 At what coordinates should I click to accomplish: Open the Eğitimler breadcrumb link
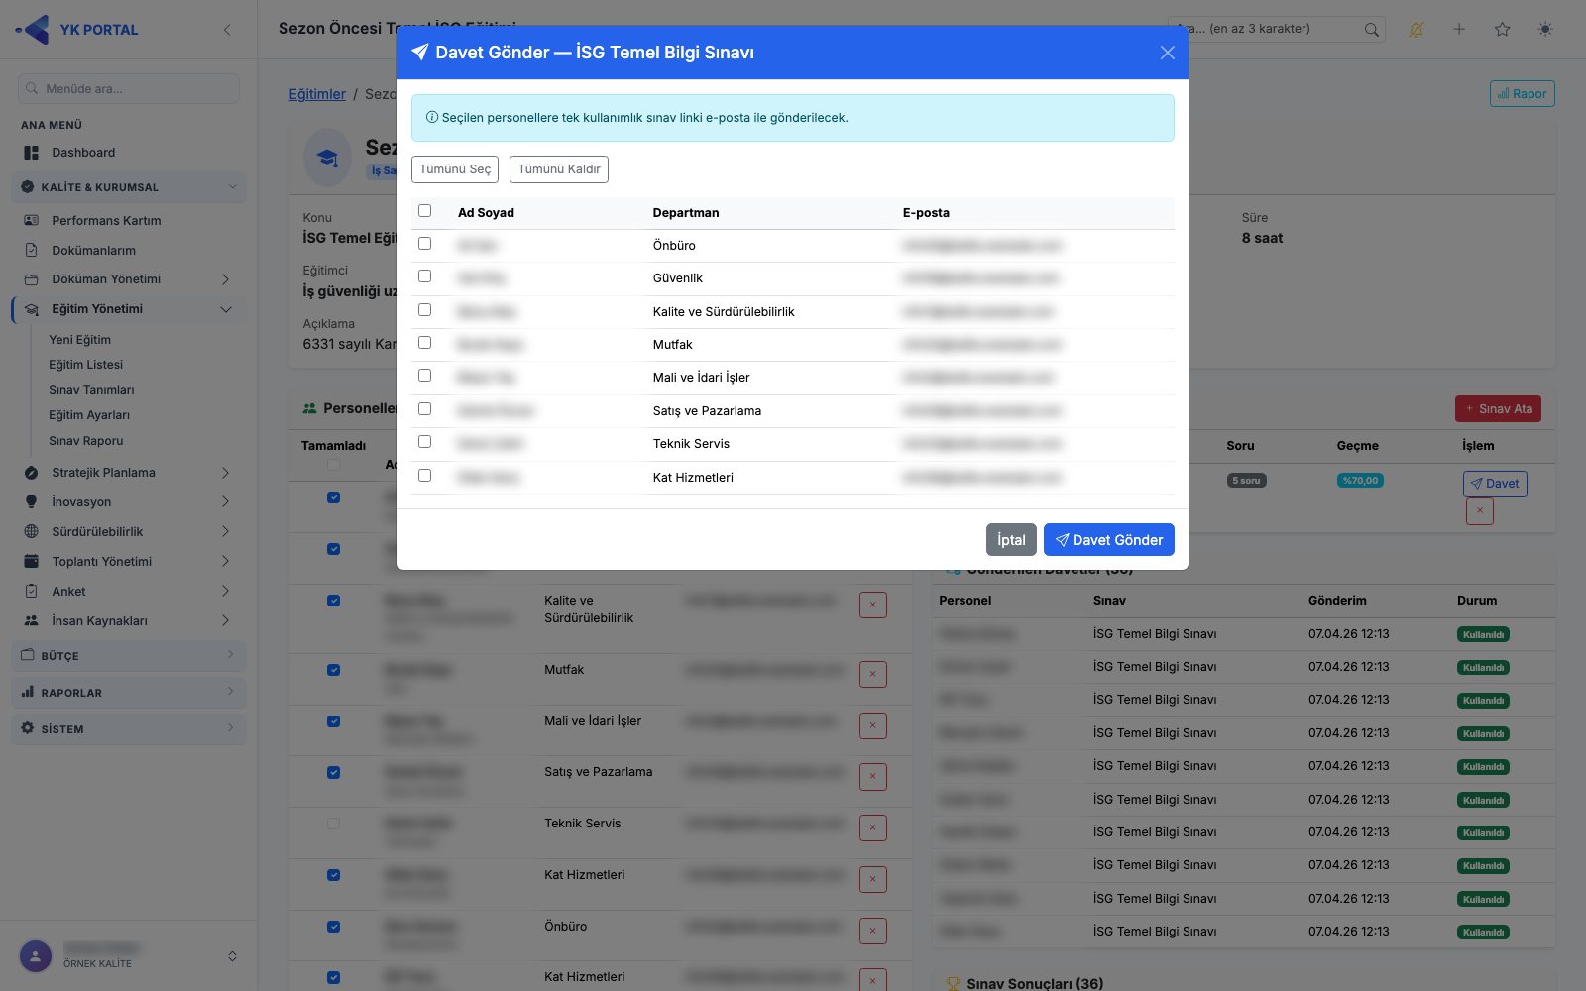point(317,94)
